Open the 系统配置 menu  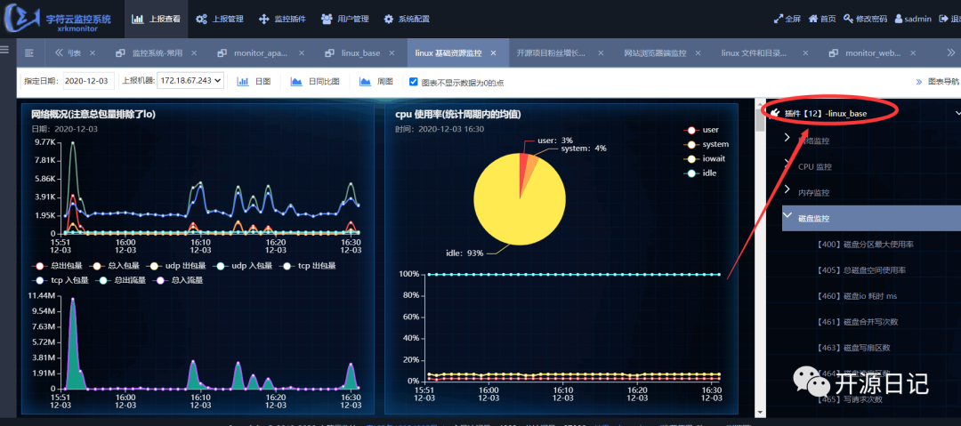(x=407, y=19)
